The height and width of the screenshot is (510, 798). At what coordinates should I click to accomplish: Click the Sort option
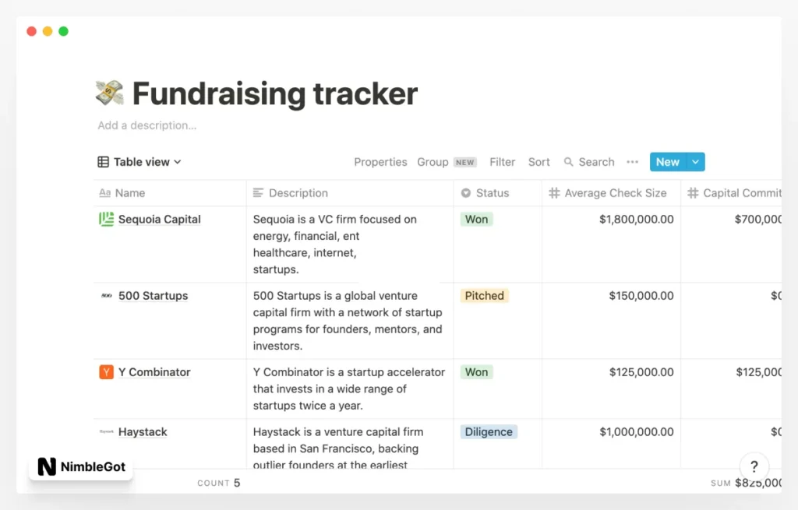538,162
